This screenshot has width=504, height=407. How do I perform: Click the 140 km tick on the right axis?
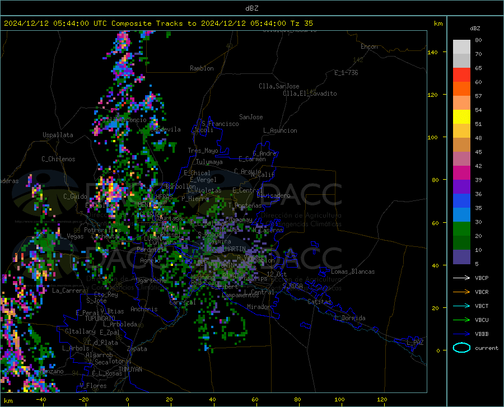[x=432, y=52]
